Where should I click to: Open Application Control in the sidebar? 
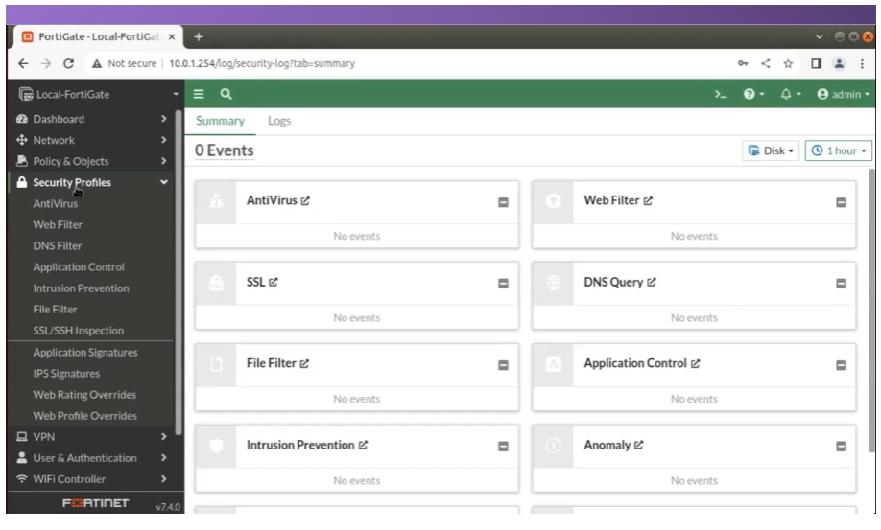click(x=79, y=267)
